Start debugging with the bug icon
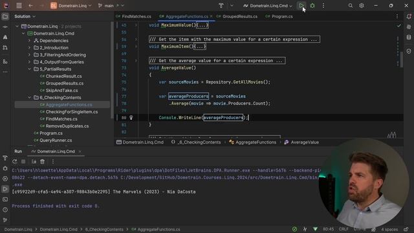Image resolution: width=414 pixels, height=233 pixels. [x=312, y=6]
